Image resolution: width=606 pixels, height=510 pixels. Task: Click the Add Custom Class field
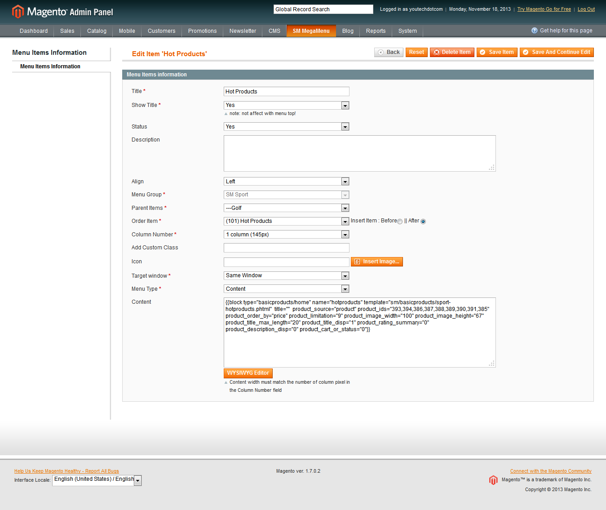pos(287,248)
